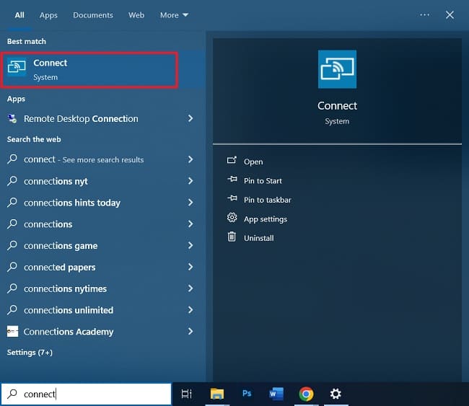The width and height of the screenshot is (469, 406).
Task: Close the search panel with X
Action: click(450, 14)
